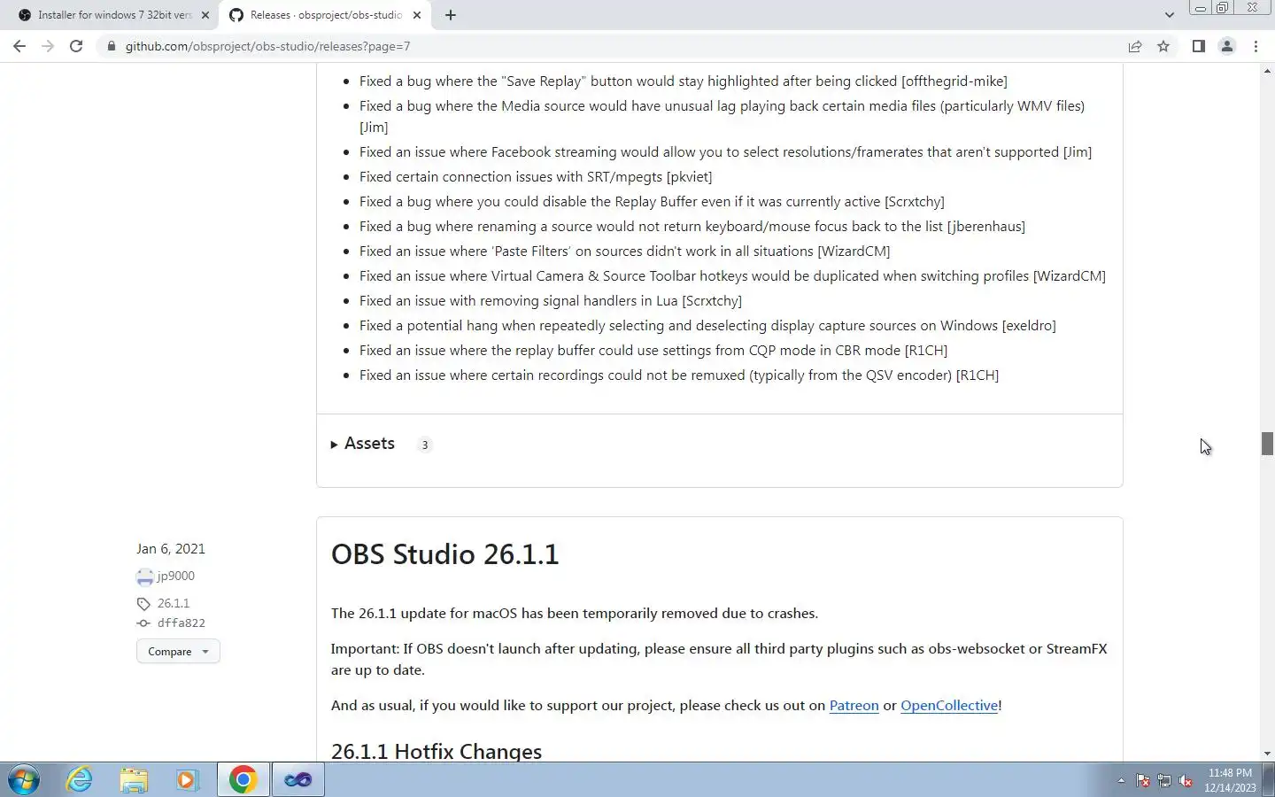Click the line about QSV encoder remux
1275x797 pixels.
click(679, 375)
